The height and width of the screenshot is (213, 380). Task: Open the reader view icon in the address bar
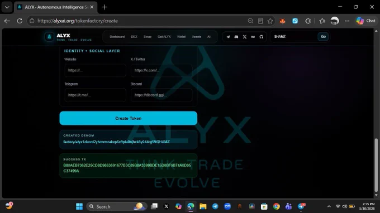tap(260, 21)
